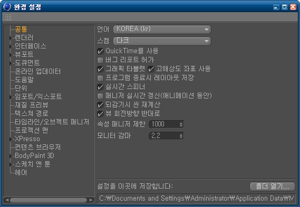Toggle the 그래픽 타블렛 checkbox
Screen dimensions: 300x207
100,69
